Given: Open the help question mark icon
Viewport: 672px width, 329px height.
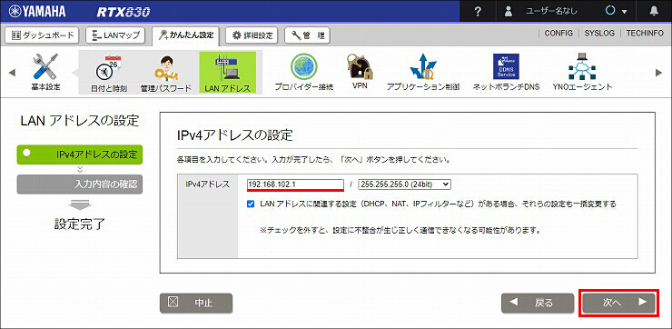Looking at the screenshot, I should pyautogui.click(x=479, y=12).
